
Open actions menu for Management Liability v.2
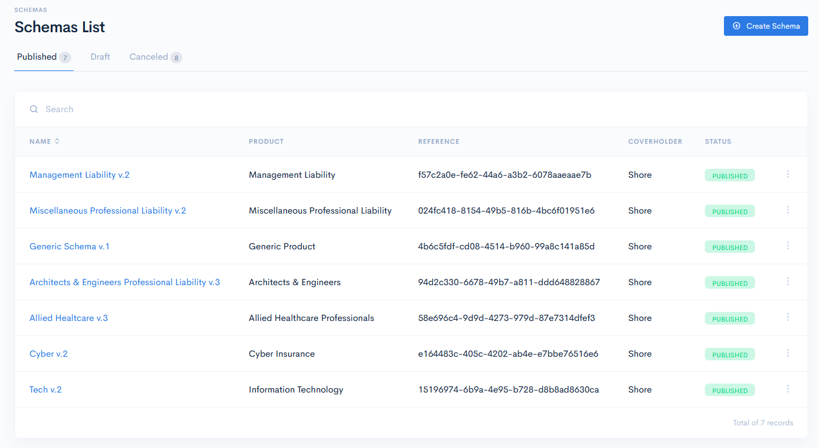787,174
